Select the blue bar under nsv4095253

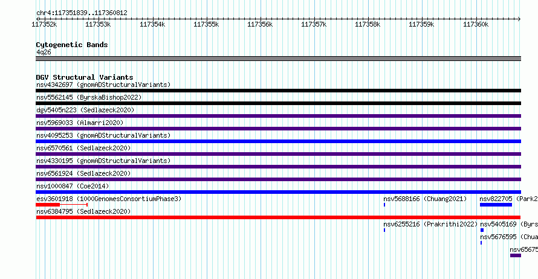click(278, 141)
